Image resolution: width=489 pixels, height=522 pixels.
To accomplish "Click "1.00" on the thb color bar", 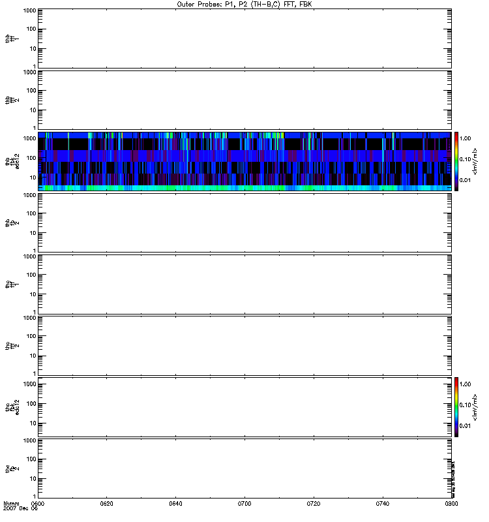I will tap(465, 138).
